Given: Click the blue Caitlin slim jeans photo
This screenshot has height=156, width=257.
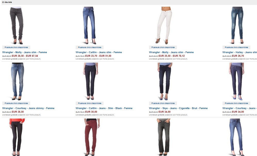Looking at the screenshot, I should (x=89, y=25).
